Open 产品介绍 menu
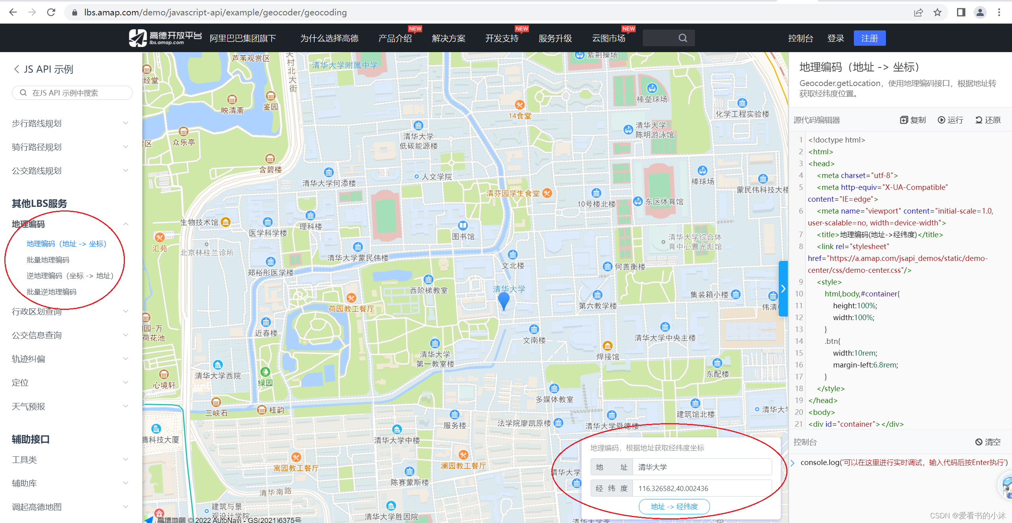This screenshot has width=1012, height=523. [x=395, y=38]
